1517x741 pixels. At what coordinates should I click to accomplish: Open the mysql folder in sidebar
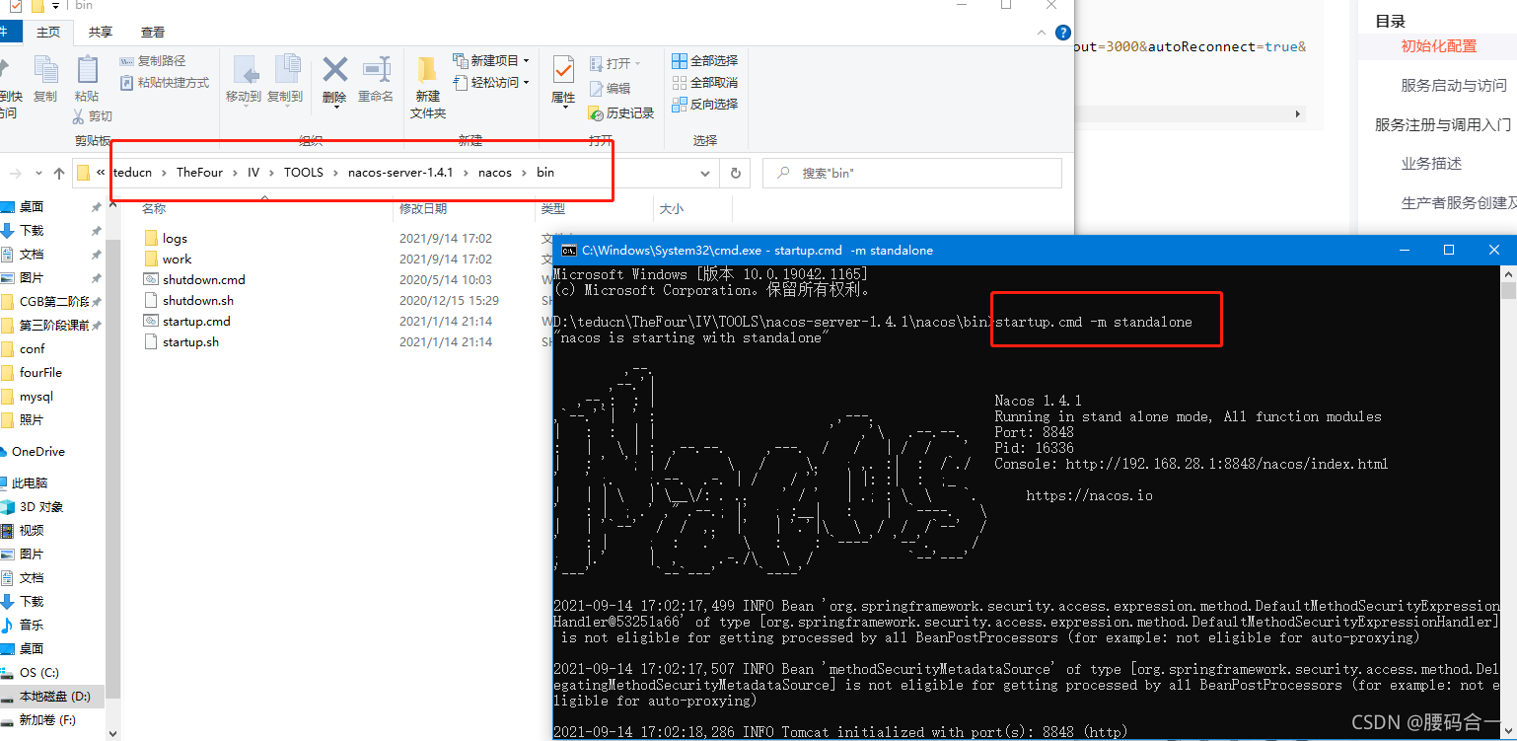[x=36, y=397]
